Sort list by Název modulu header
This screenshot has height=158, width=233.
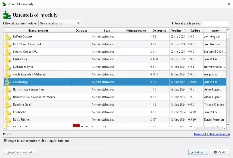(38, 30)
